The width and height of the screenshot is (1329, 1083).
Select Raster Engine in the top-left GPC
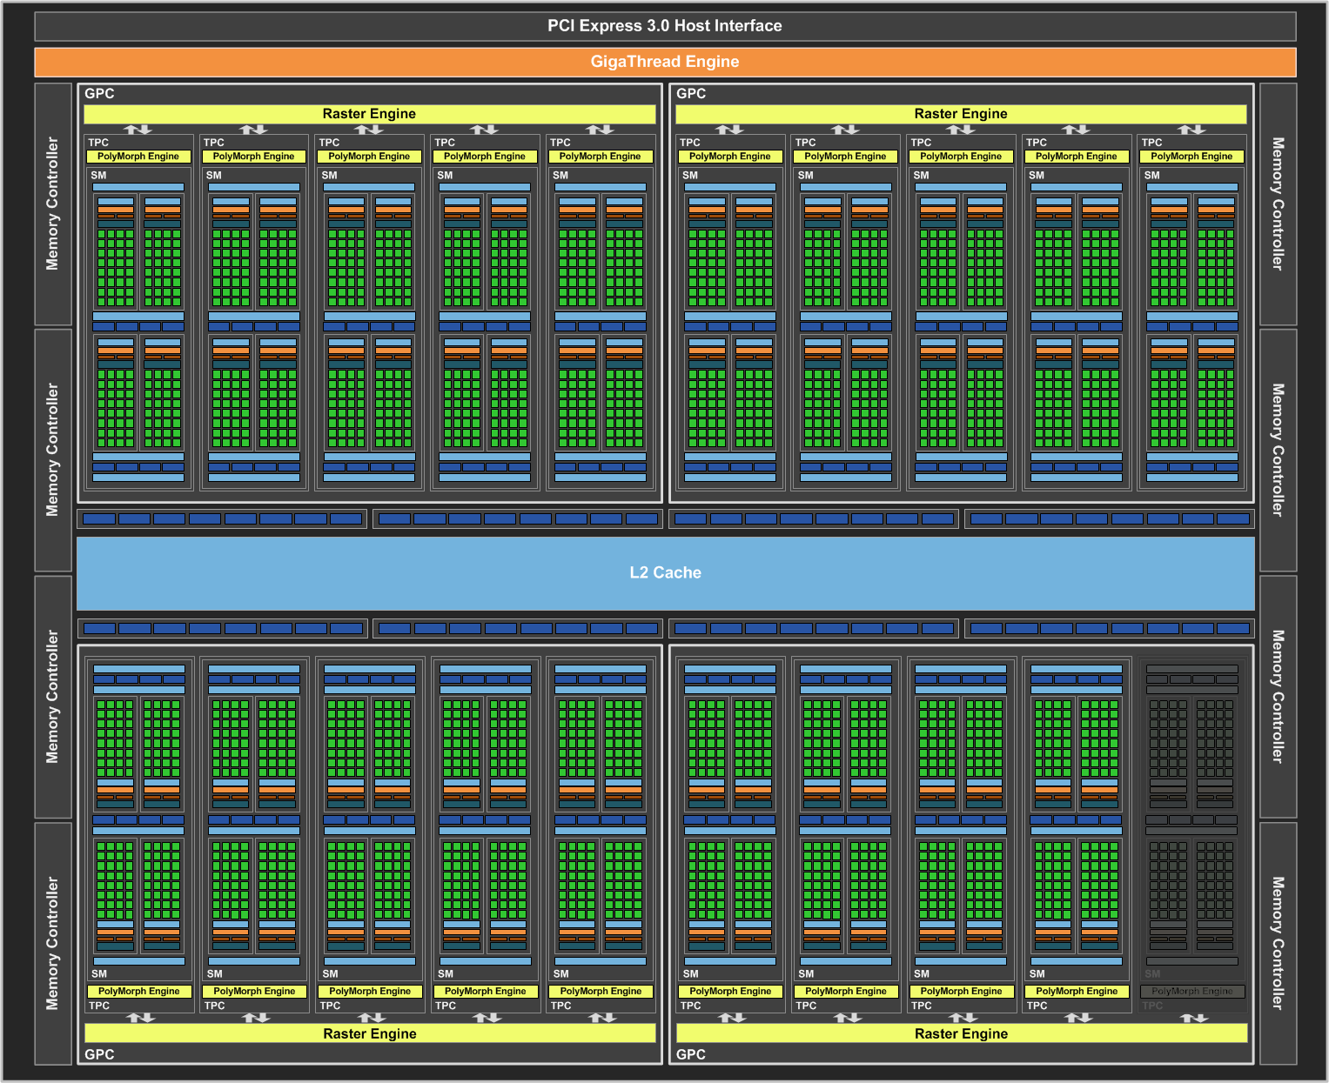[x=369, y=114]
